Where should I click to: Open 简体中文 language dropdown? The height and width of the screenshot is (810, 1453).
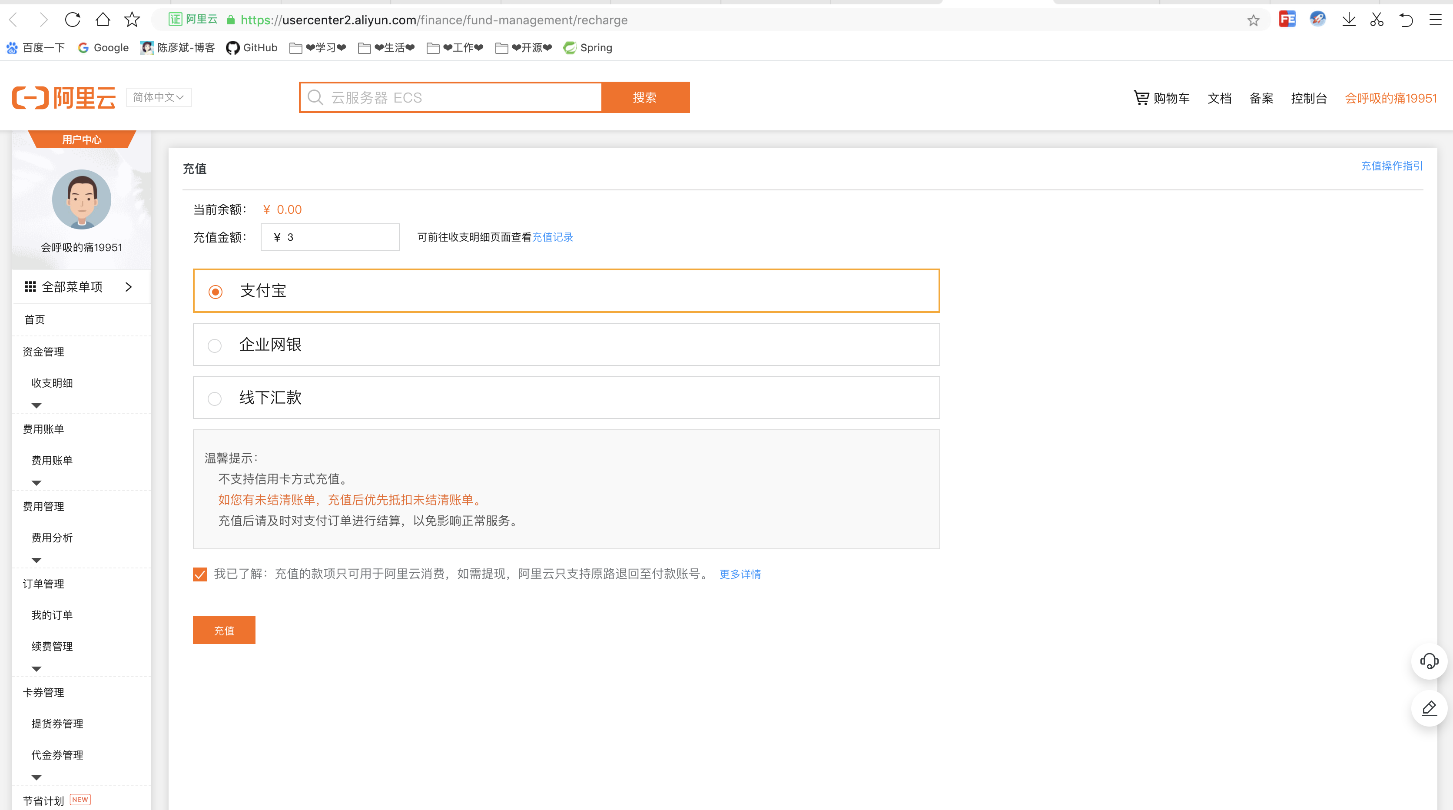[159, 97]
